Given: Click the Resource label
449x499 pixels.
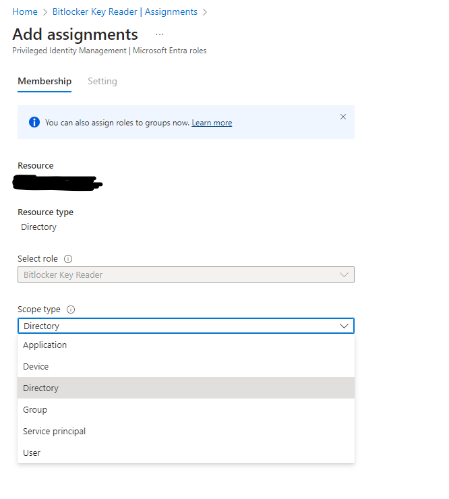Looking at the screenshot, I should [x=36, y=166].
